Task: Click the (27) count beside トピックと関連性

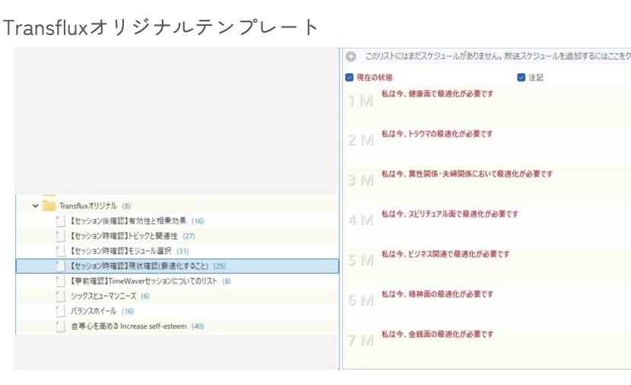Action: point(189,236)
